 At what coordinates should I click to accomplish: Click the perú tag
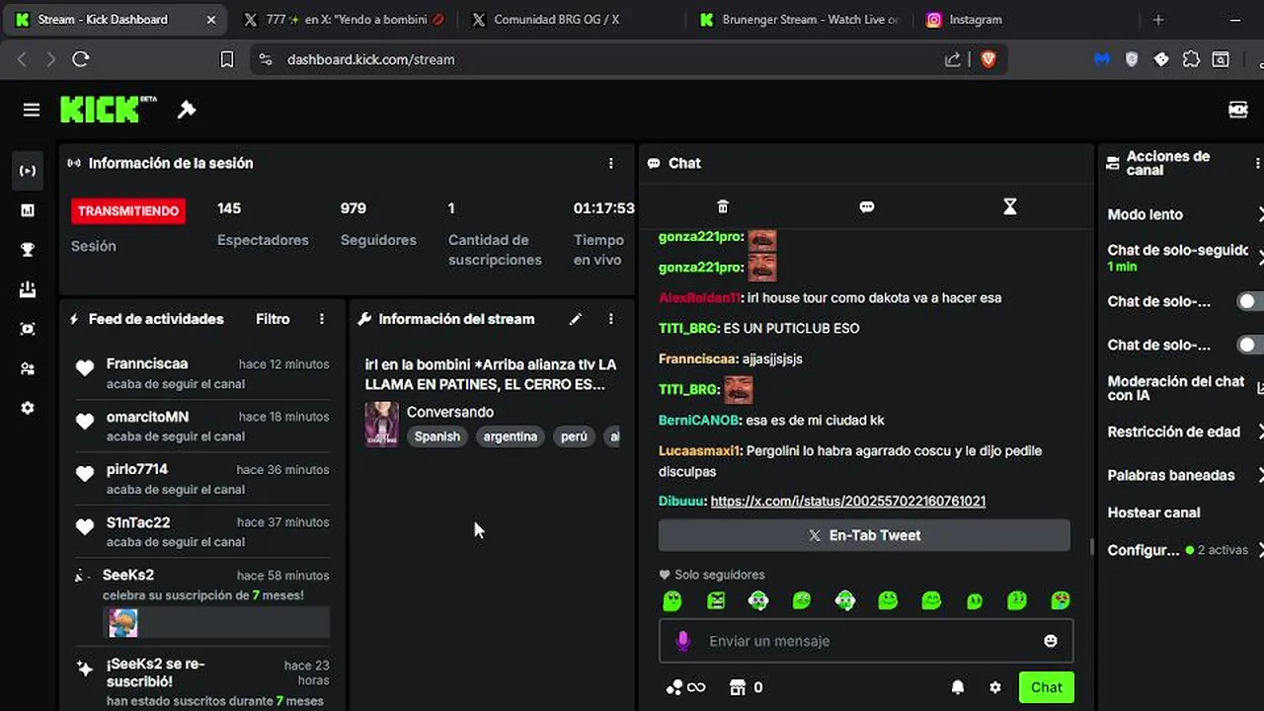pos(574,436)
